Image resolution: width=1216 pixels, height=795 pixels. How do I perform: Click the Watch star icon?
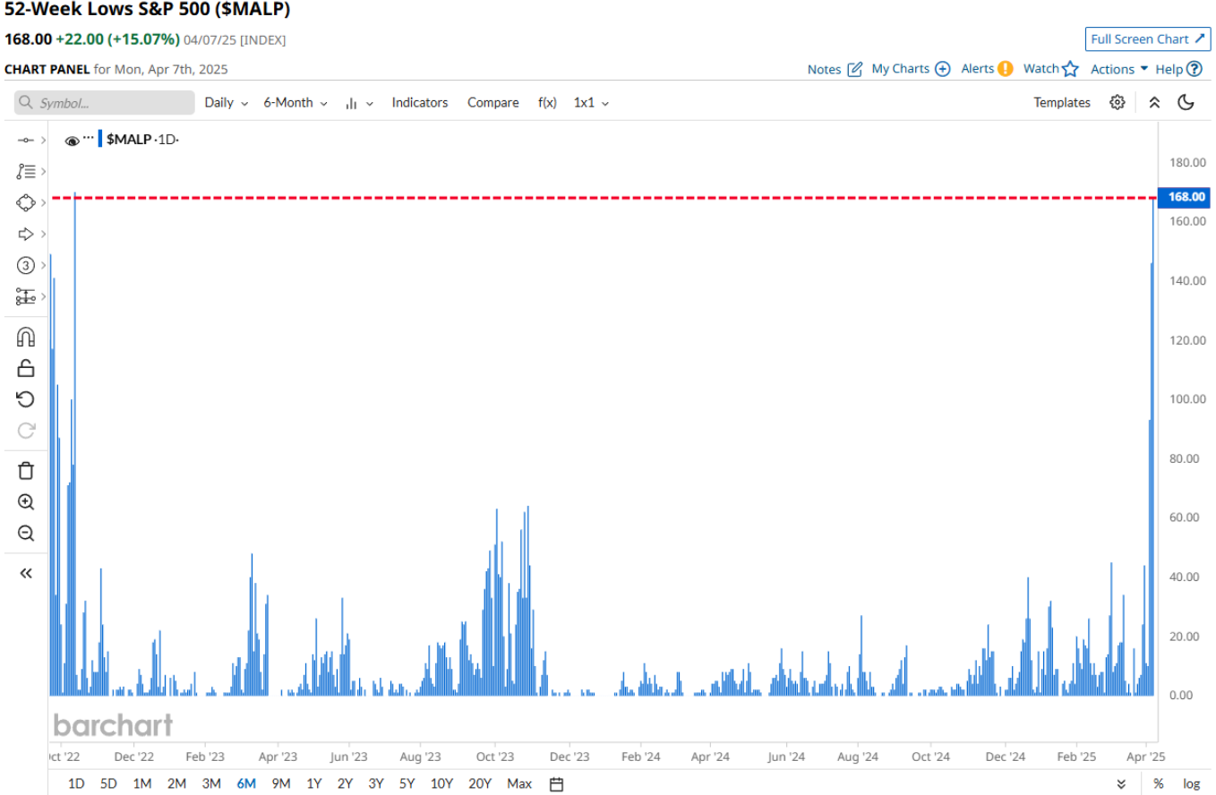point(1070,69)
